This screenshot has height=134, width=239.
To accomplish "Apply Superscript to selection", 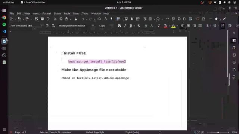I will click(x=146, y=26).
